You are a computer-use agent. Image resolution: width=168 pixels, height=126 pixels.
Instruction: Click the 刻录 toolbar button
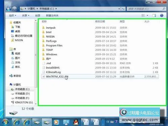point(38,15)
